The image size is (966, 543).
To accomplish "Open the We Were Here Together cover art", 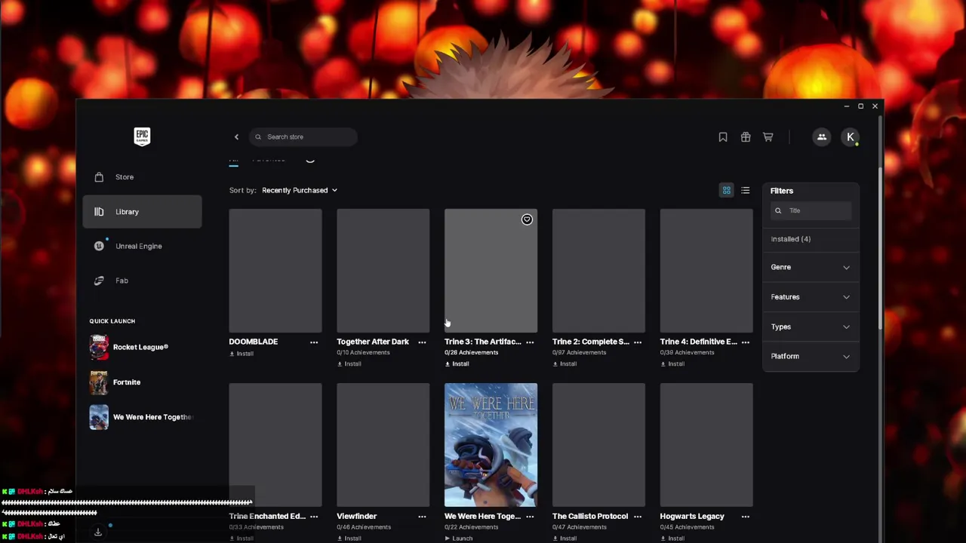I will tap(491, 445).
